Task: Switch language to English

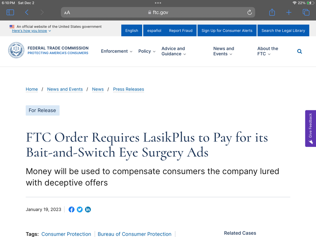Action: tap(131, 31)
